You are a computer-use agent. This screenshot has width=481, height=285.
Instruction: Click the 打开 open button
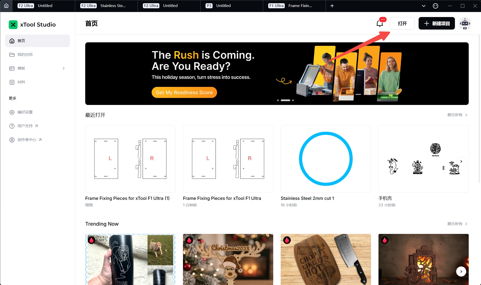pos(402,23)
